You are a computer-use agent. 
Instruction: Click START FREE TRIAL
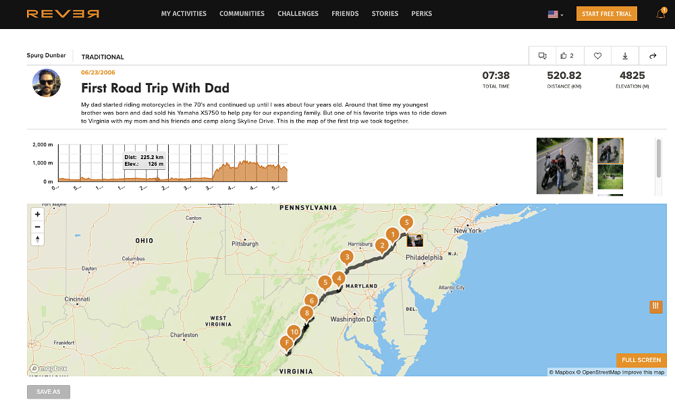coord(606,13)
